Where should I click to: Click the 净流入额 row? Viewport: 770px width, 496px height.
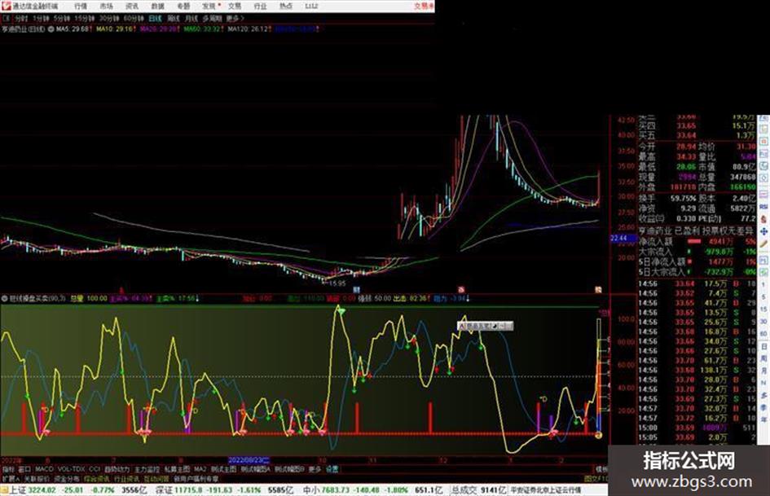[697, 242]
